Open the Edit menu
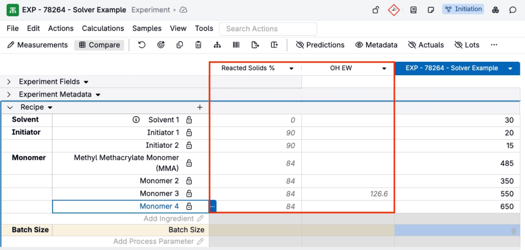This screenshot has height=250, width=525. click(x=33, y=29)
